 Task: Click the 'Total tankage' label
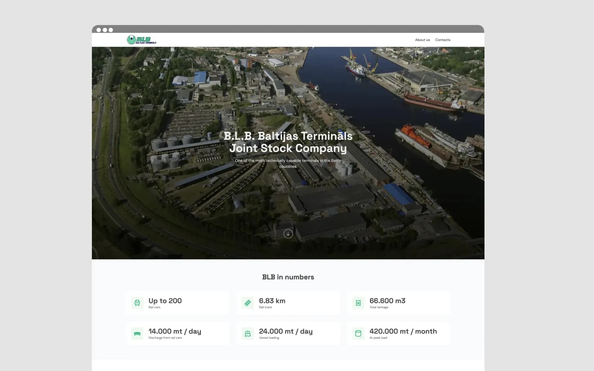(379, 307)
